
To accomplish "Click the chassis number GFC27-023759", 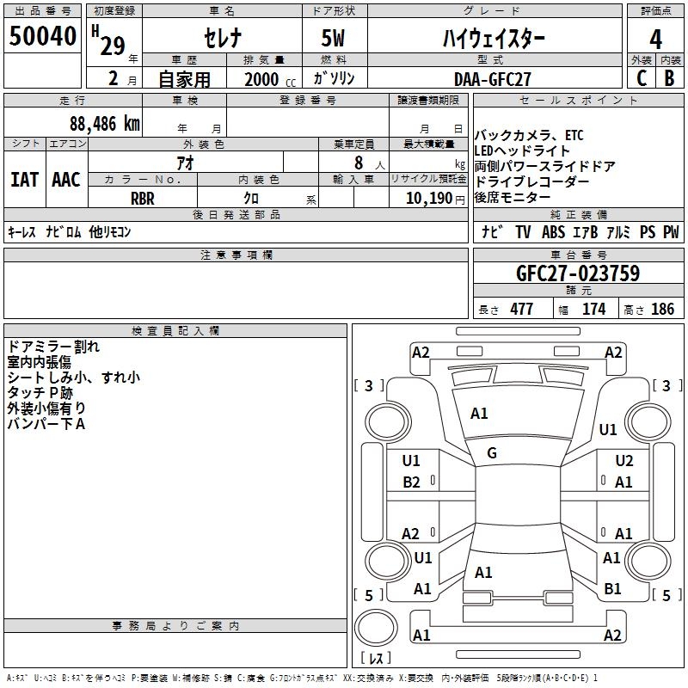I will (x=577, y=273).
